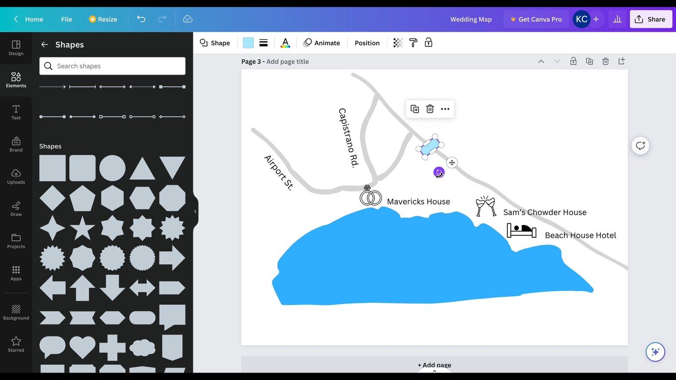Viewport: 676px width, 380px height.
Task: Open the File menu
Action: (x=66, y=19)
